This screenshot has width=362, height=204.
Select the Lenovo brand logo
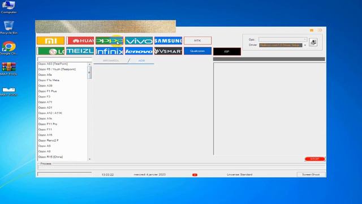click(x=139, y=51)
